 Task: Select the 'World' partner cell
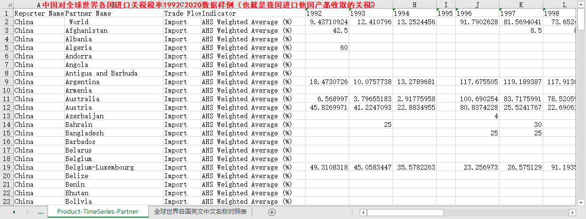114,22
